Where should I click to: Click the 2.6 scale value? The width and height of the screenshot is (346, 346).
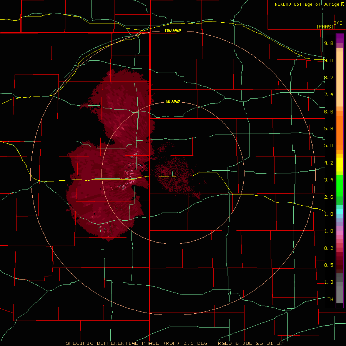point(329,197)
